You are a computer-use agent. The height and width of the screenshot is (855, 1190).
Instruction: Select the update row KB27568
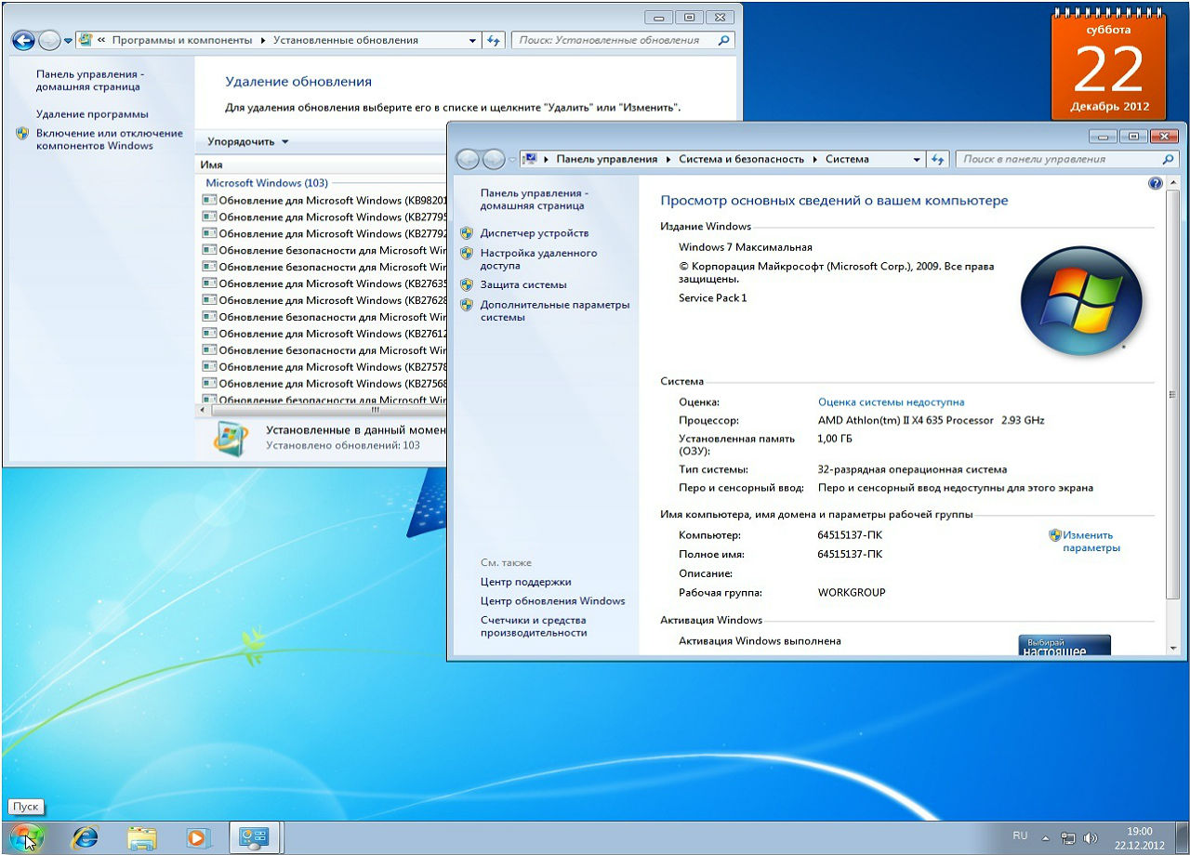[x=324, y=384]
